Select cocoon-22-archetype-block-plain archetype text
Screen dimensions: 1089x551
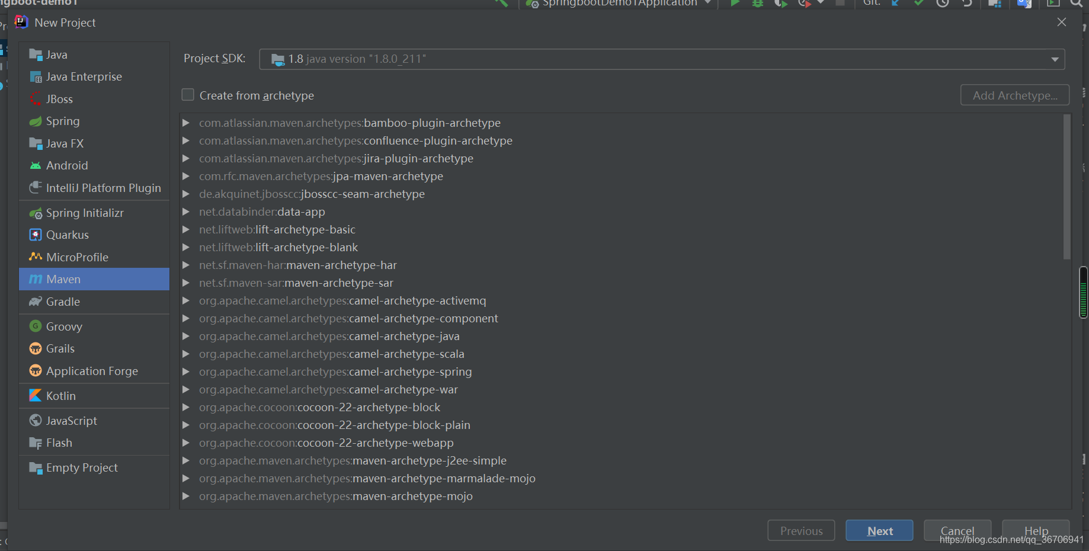[384, 425]
